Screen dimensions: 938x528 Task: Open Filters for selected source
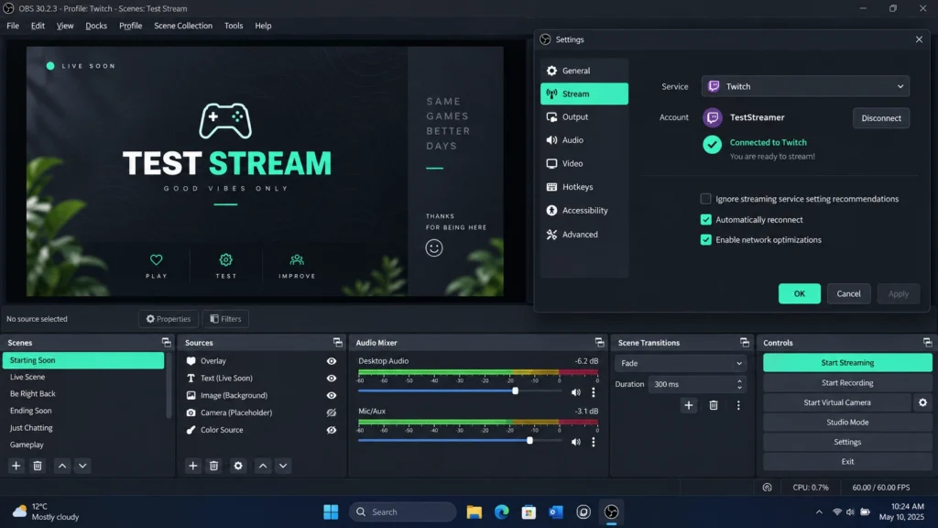pos(225,319)
